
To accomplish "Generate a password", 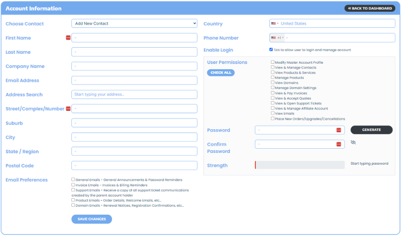I will (x=372, y=130).
